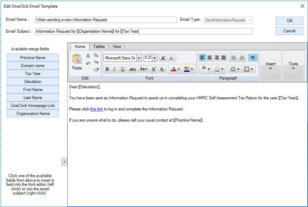Click the OK button
308x207 pixels.
coord(289,21)
